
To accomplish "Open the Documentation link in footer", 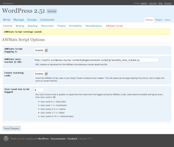I will [x=58, y=139].
